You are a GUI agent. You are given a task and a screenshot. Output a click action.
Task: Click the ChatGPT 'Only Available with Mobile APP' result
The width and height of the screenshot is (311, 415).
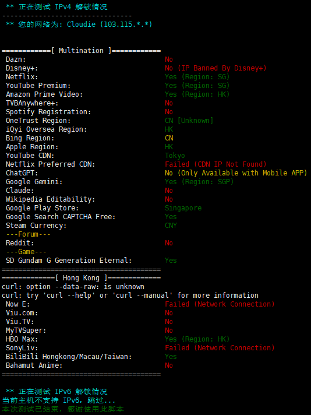(236, 173)
